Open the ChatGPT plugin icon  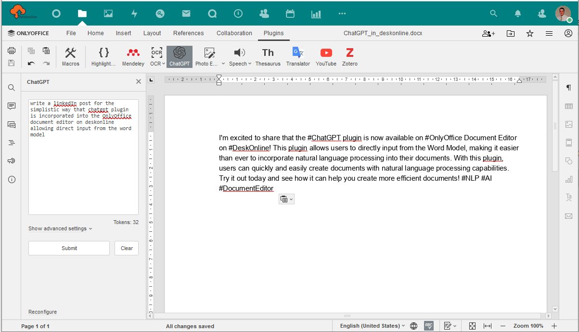pos(179,55)
